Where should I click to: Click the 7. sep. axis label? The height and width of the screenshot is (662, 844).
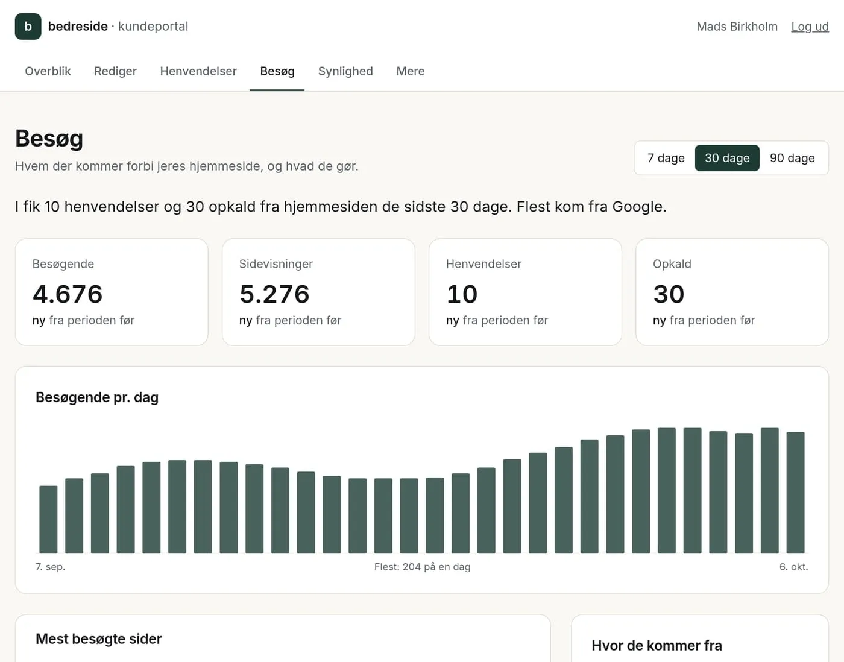[51, 567]
